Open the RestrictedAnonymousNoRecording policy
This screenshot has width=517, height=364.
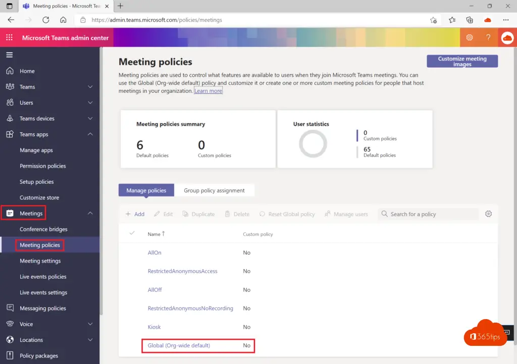click(190, 308)
